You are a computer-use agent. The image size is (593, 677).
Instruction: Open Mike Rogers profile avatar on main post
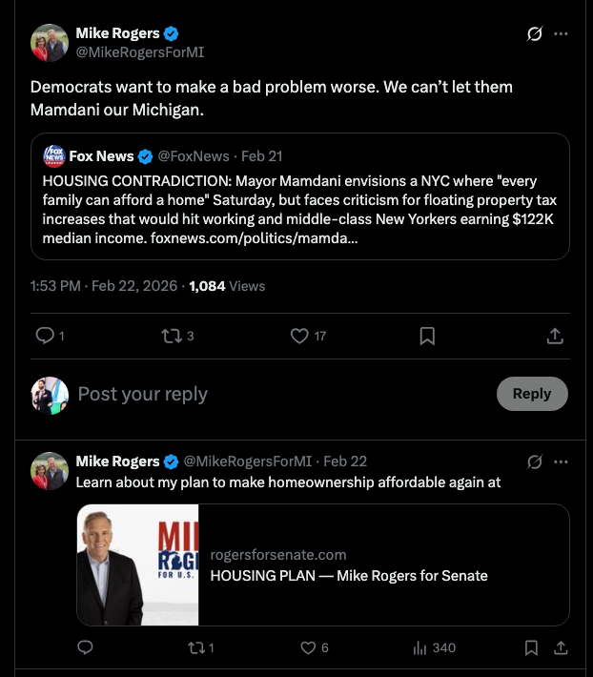(49, 43)
